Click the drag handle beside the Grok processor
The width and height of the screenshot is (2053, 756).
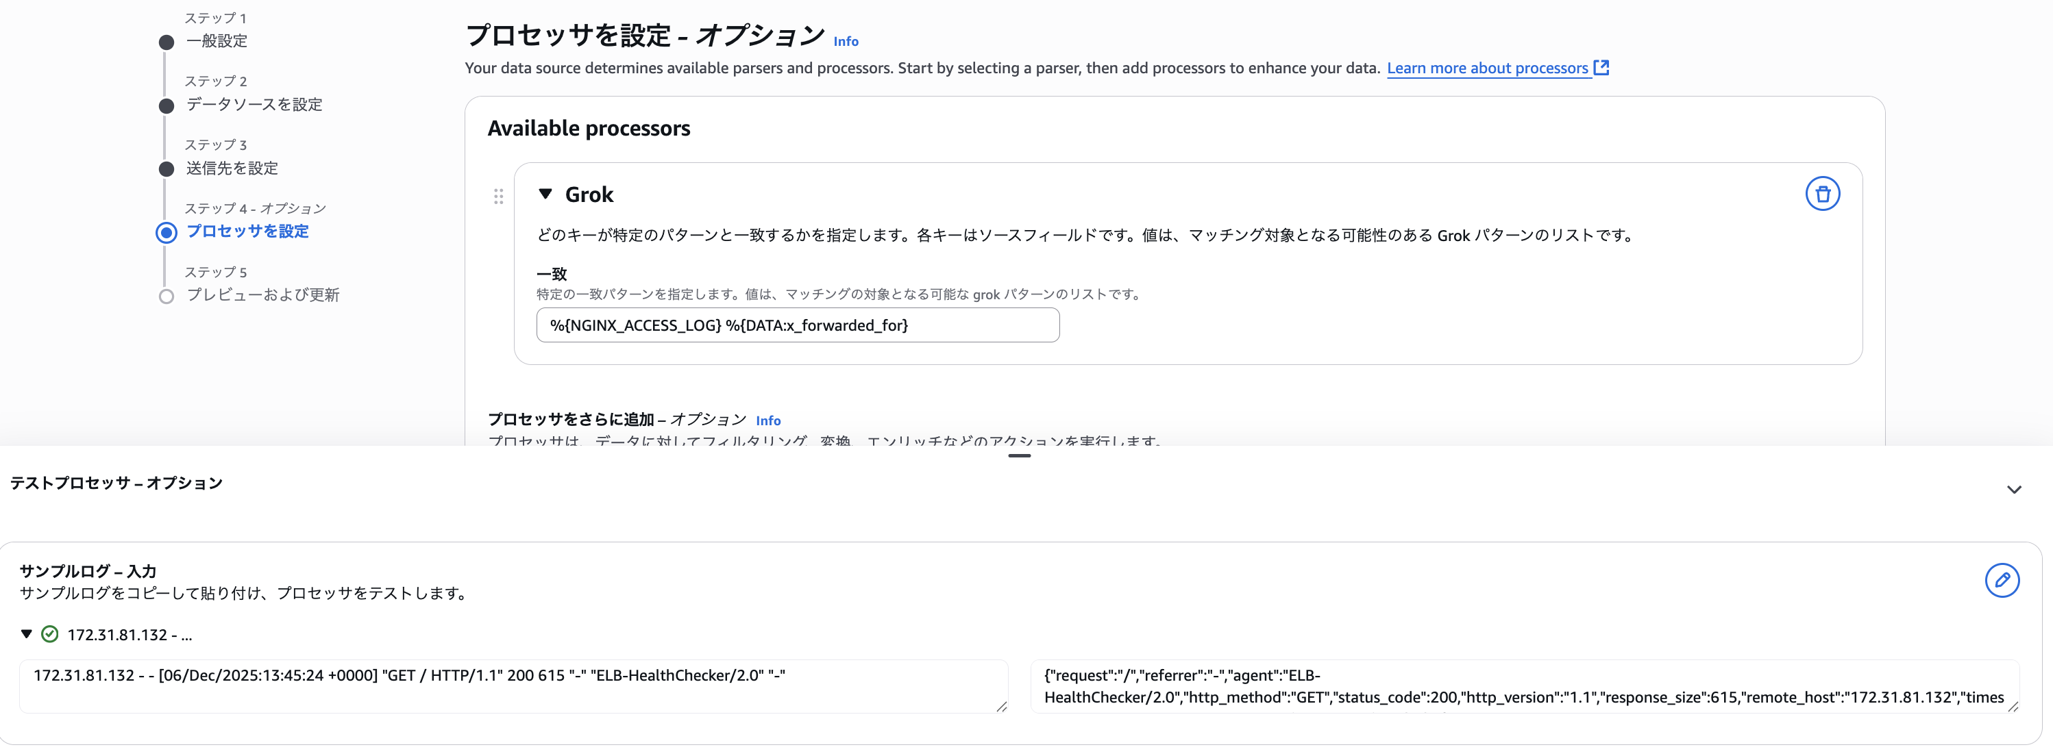tap(499, 195)
